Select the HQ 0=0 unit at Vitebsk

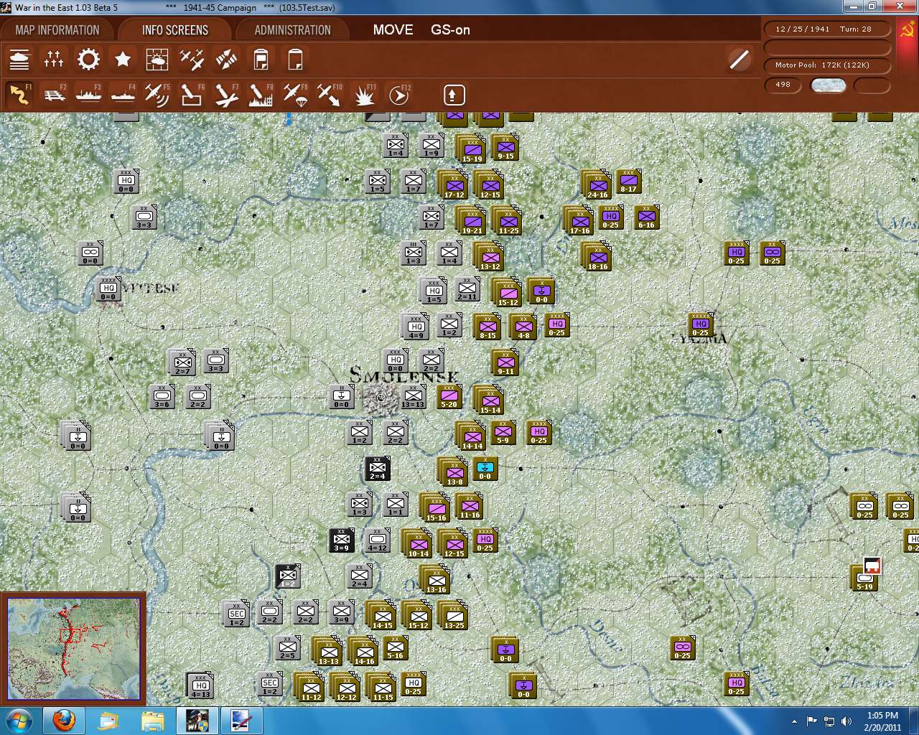108,289
